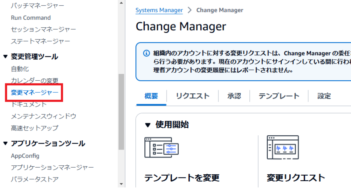Open Run Command in sidebar

pos(31,18)
